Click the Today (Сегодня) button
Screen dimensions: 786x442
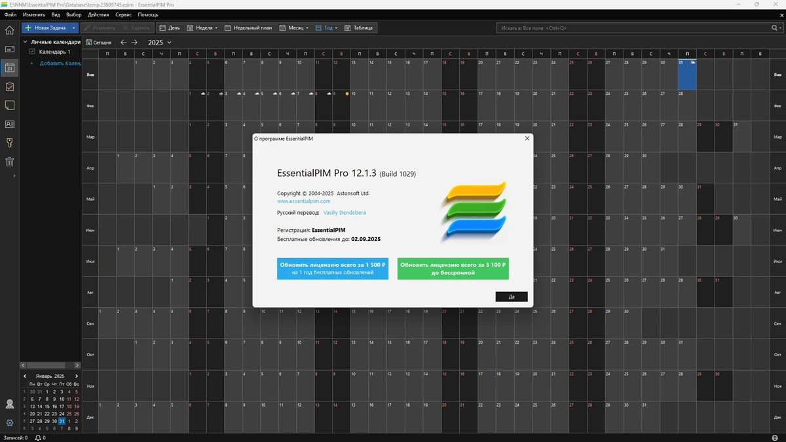(x=99, y=43)
